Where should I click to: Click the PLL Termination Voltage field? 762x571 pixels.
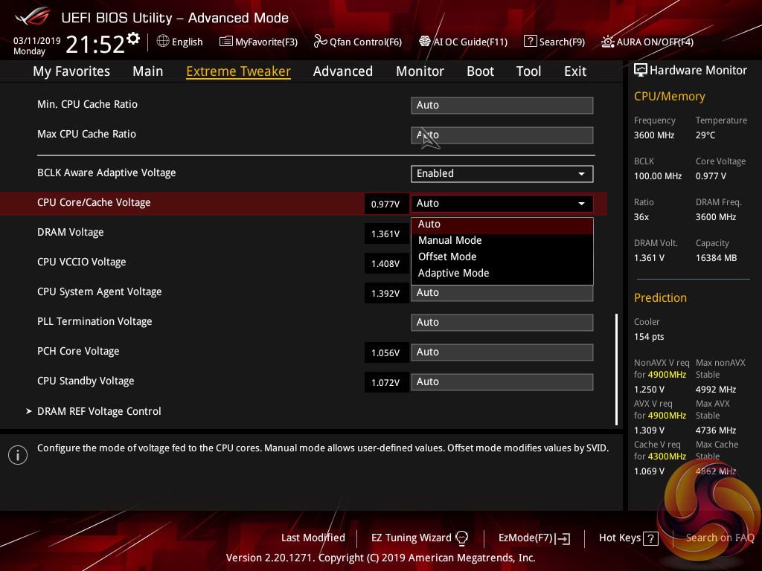tap(502, 323)
